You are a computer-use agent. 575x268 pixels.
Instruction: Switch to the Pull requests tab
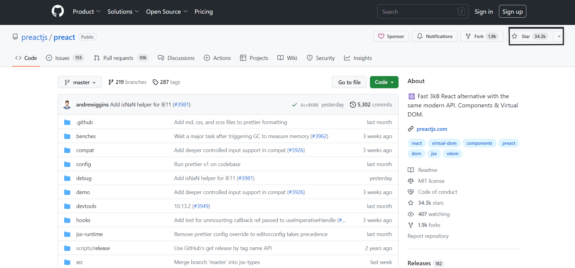pos(121,58)
